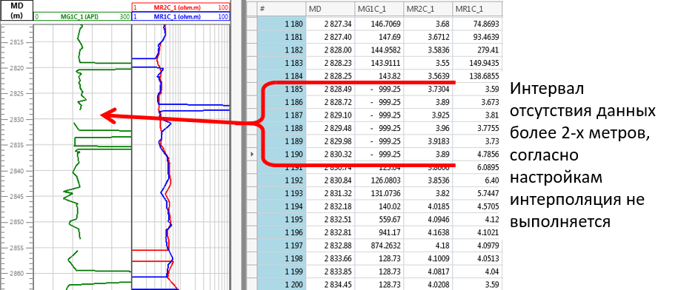This screenshot has width=678, height=290.
Task: Select the MD column header in the data table
Action: 330,9
